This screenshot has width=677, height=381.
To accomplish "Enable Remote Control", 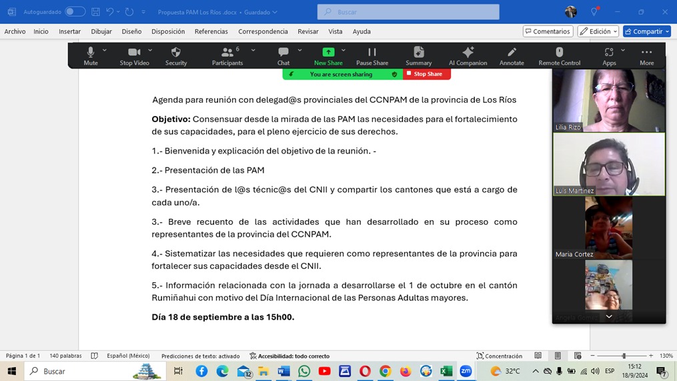I will (x=559, y=56).
